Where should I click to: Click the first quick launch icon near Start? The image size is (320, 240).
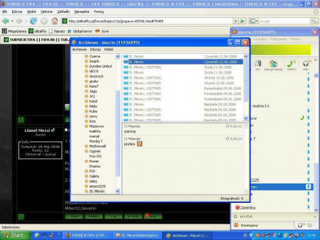coord(37,236)
